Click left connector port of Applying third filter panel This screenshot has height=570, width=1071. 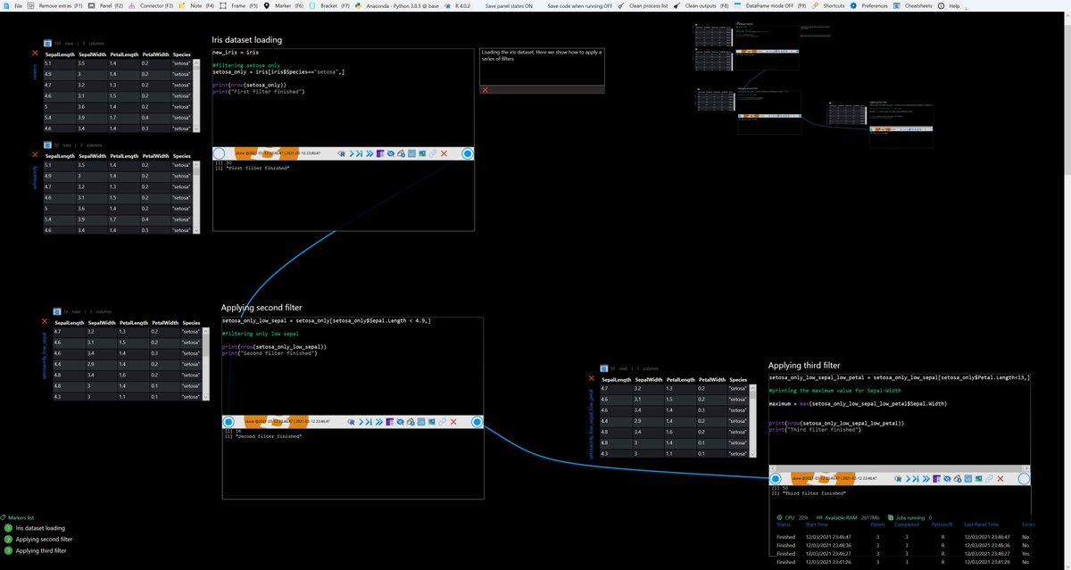coord(776,479)
